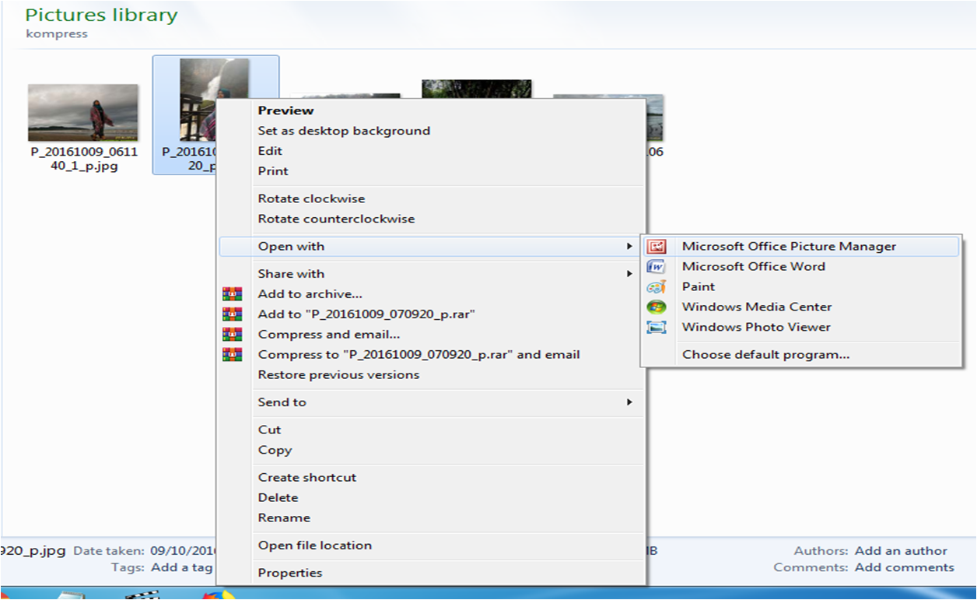977x600 pixels.
Task: Click the kompress folder label
Action: click(x=57, y=34)
